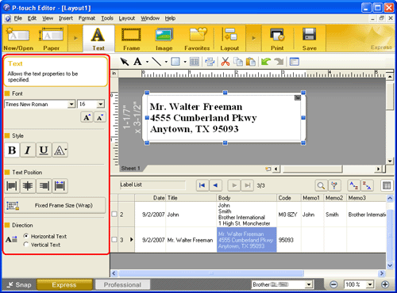Open the Paper settings panel
The image size is (397, 293).
tap(52, 39)
